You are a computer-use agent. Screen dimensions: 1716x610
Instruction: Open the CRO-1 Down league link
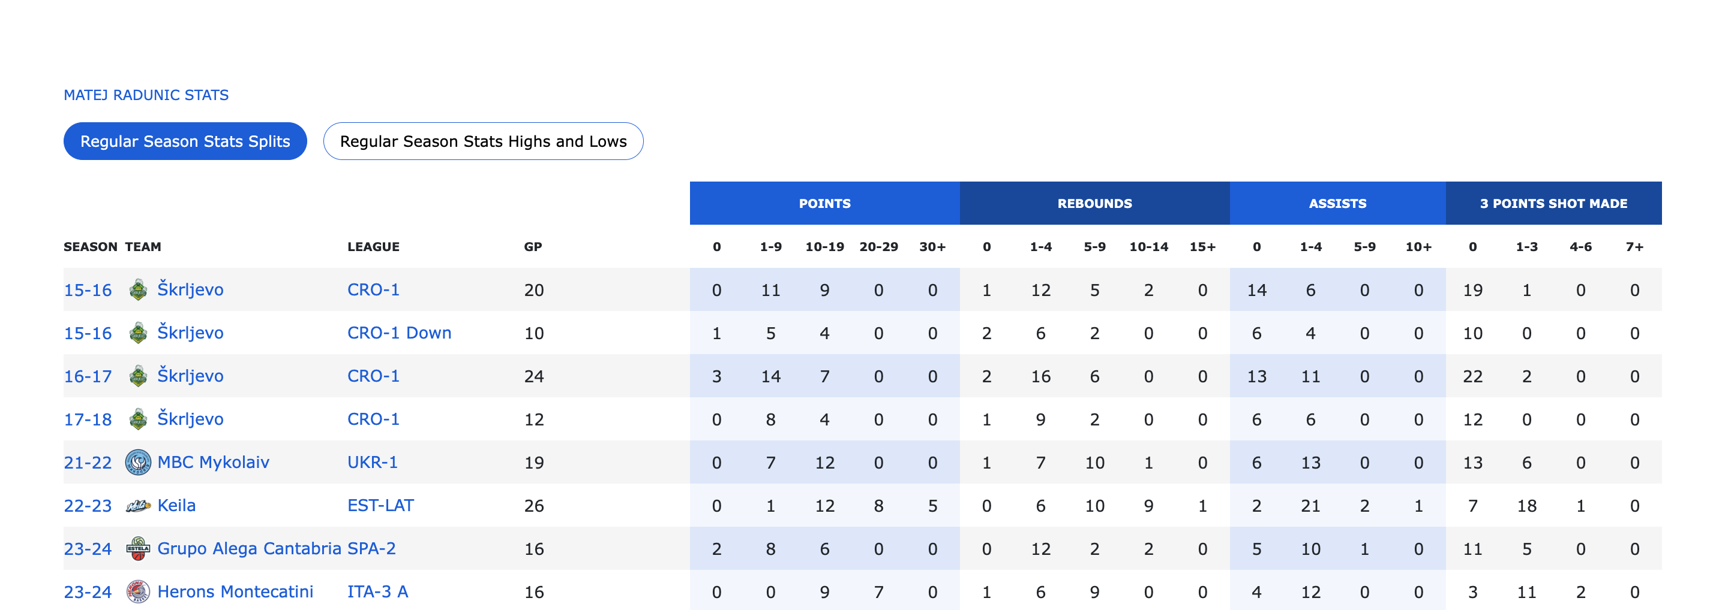coord(399,333)
